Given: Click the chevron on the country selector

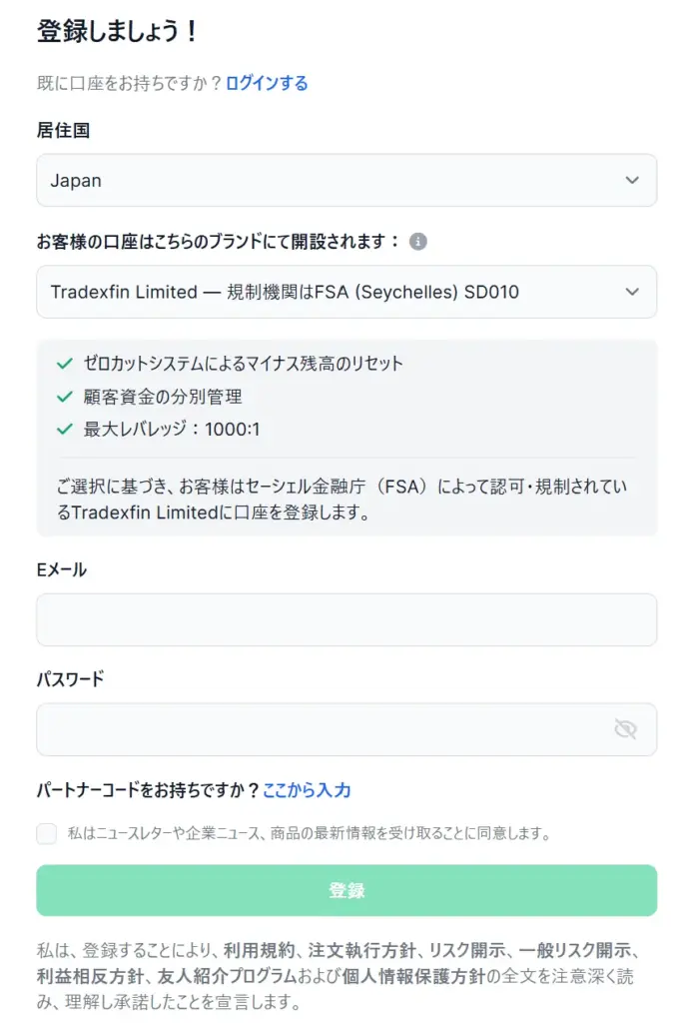Looking at the screenshot, I should [x=631, y=181].
